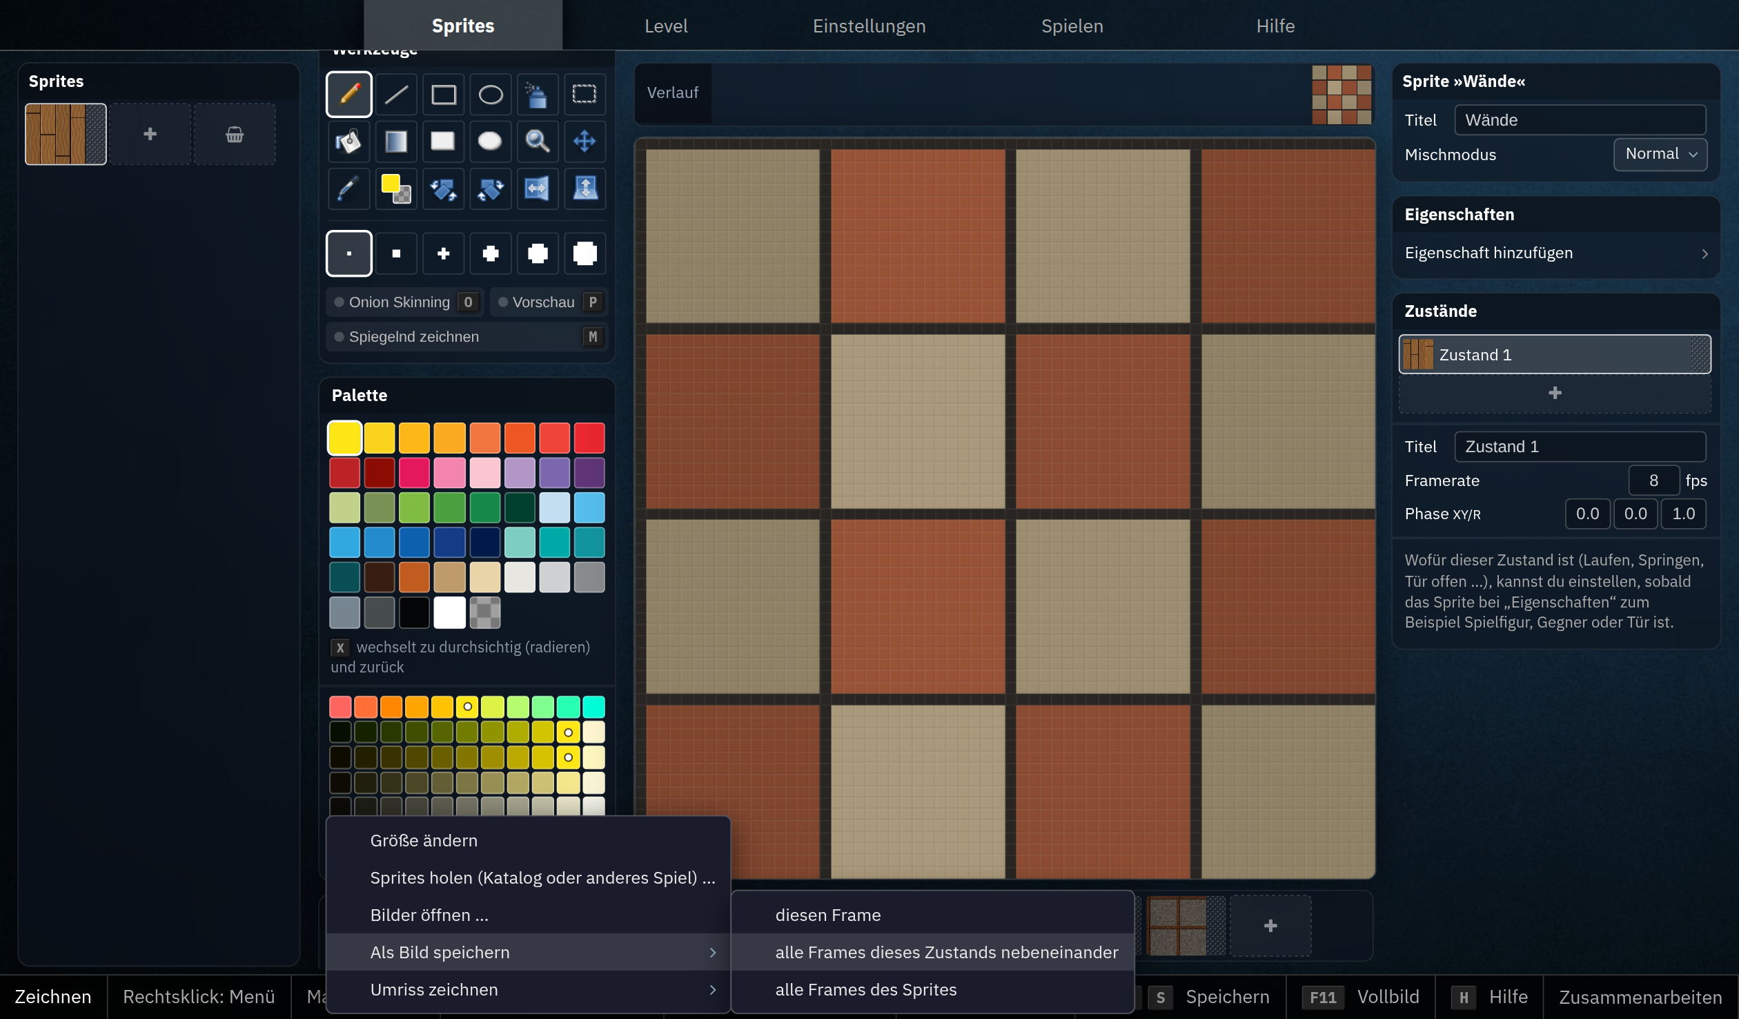Select the smallest single-pixel brush size
The image size is (1739, 1019).
click(x=349, y=253)
